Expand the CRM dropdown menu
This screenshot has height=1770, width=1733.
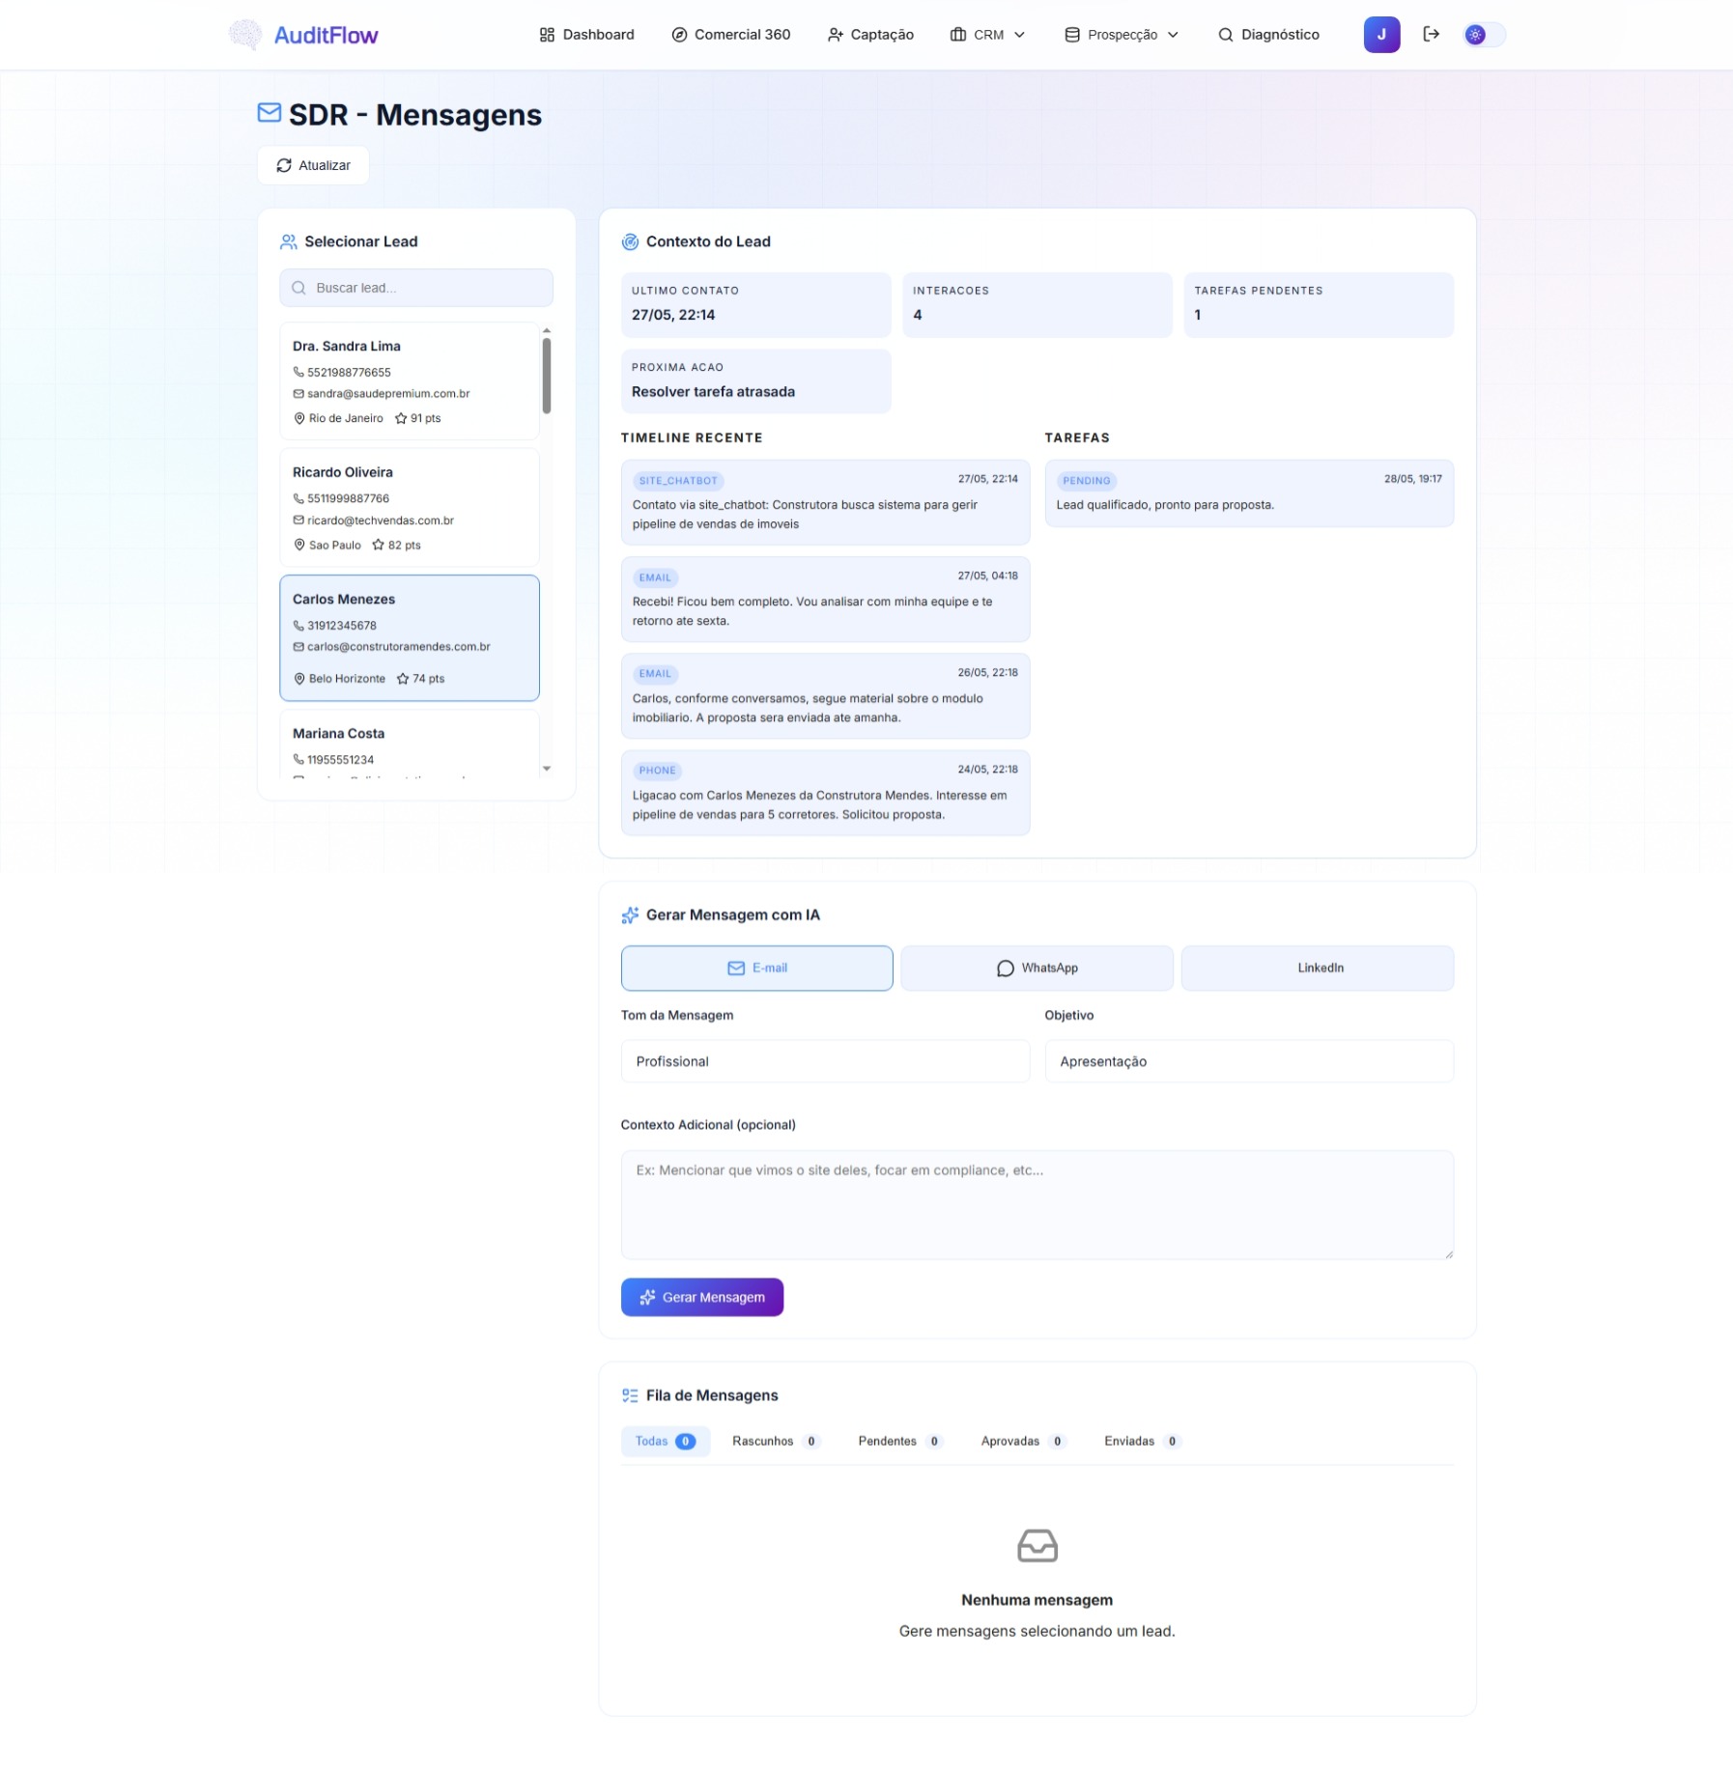click(988, 35)
